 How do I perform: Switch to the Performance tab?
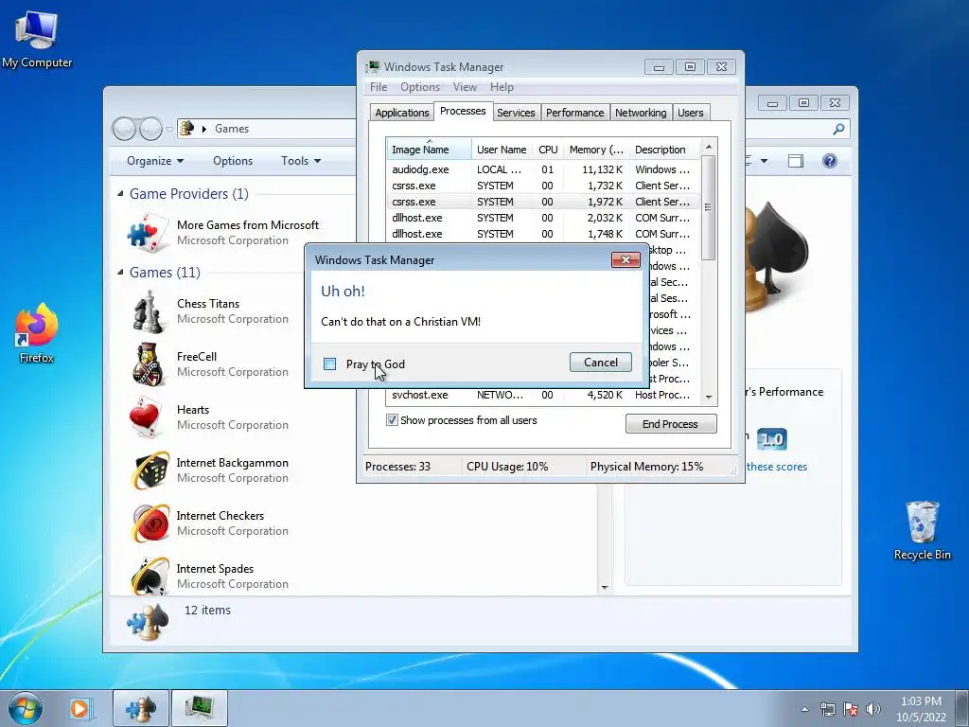pos(574,113)
